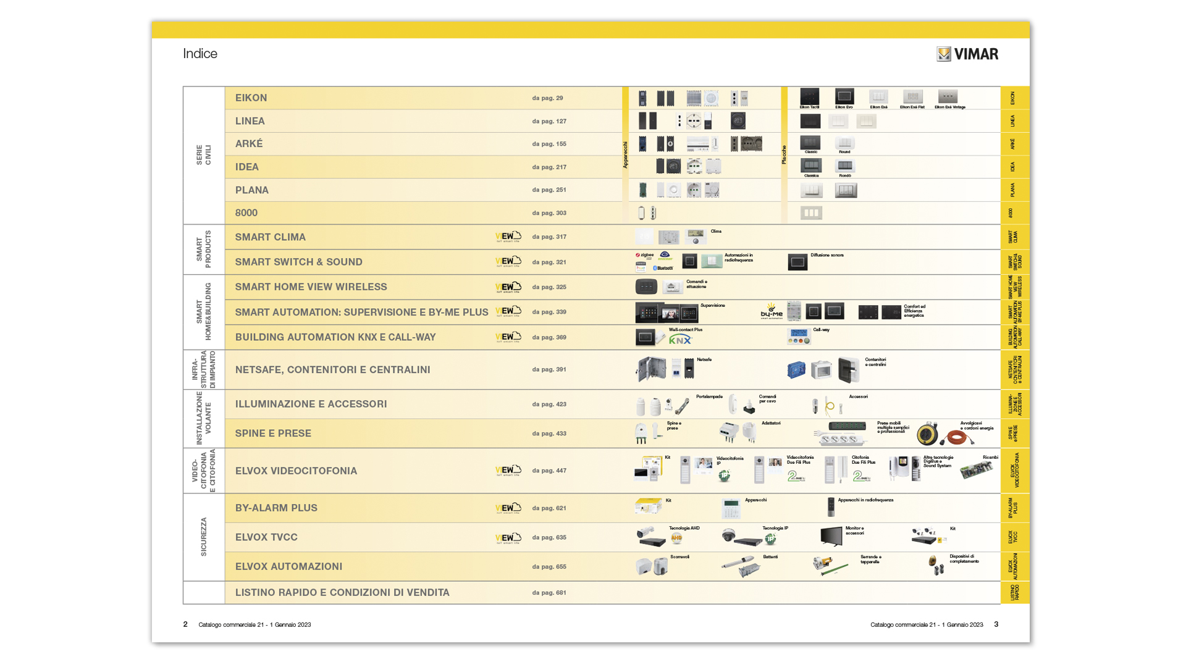Click the Indice page title

[x=200, y=54]
